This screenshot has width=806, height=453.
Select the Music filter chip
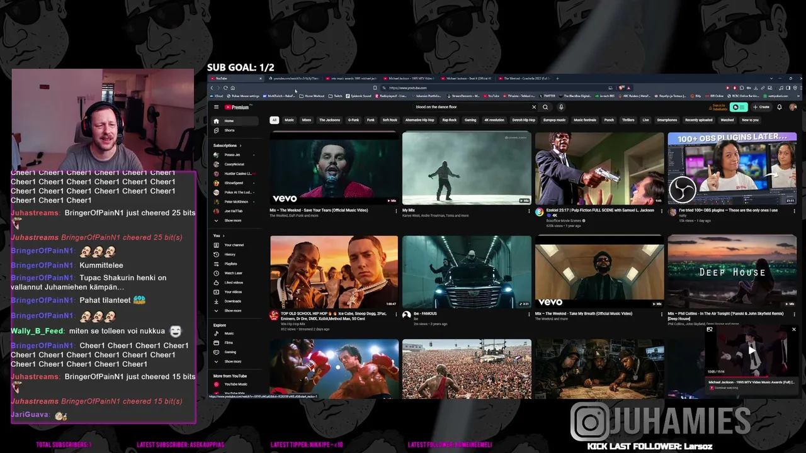(x=289, y=120)
